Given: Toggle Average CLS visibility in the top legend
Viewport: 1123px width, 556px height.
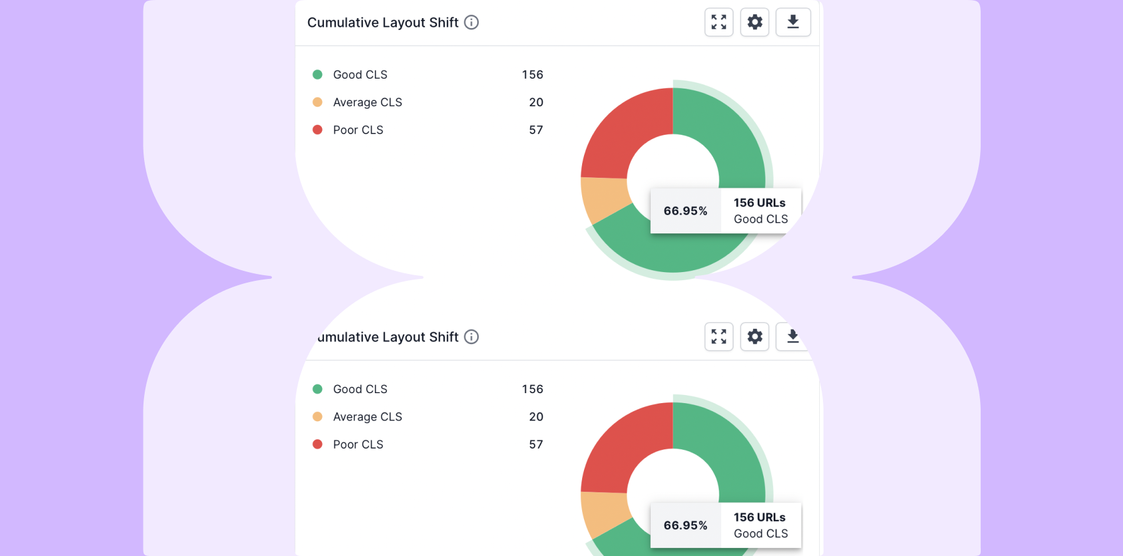Looking at the screenshot, I should point(367,102).
